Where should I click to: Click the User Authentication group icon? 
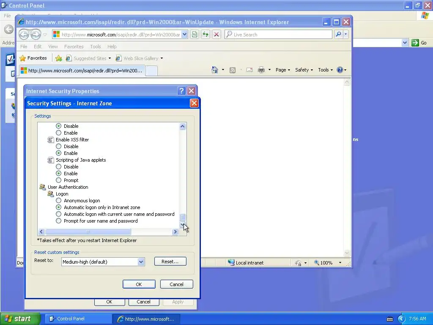pyautogui.click(x=43, y=187)
